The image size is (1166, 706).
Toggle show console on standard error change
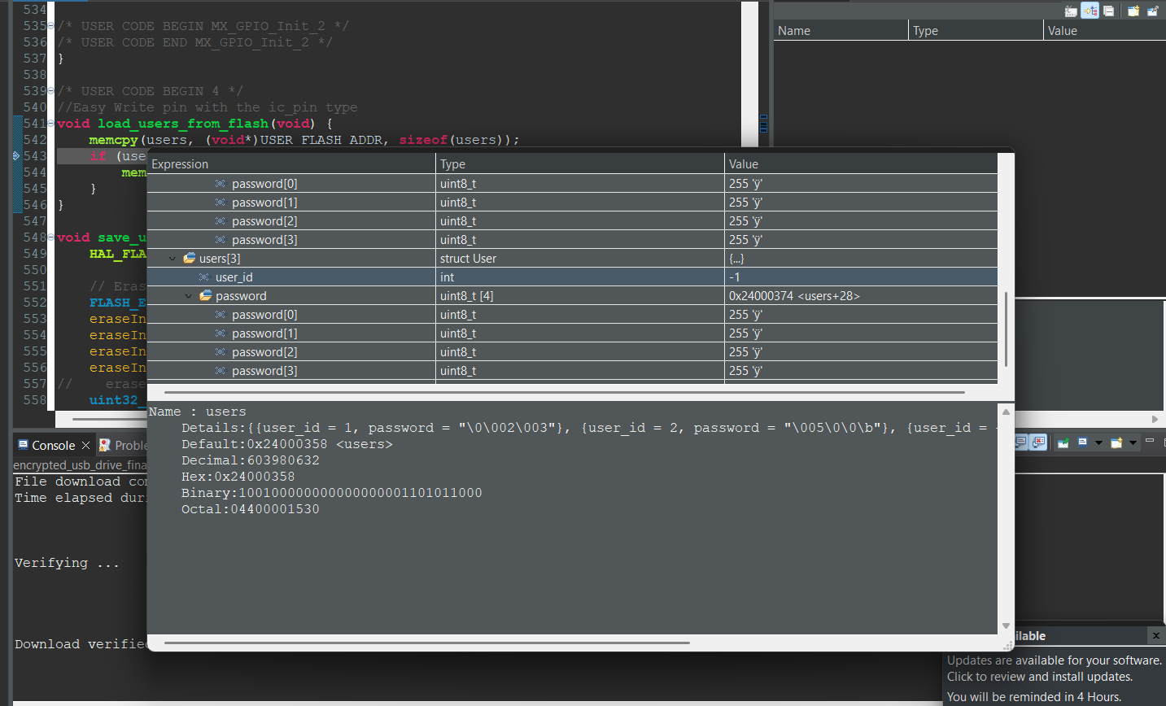[x=1038, y=442]
